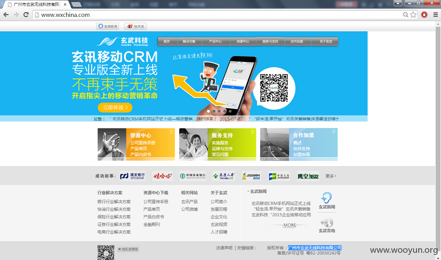Open the 资源中心 navigation menu item
Image resolution: width=441 pixels, height=260 pixels.
tap(243, 41)
